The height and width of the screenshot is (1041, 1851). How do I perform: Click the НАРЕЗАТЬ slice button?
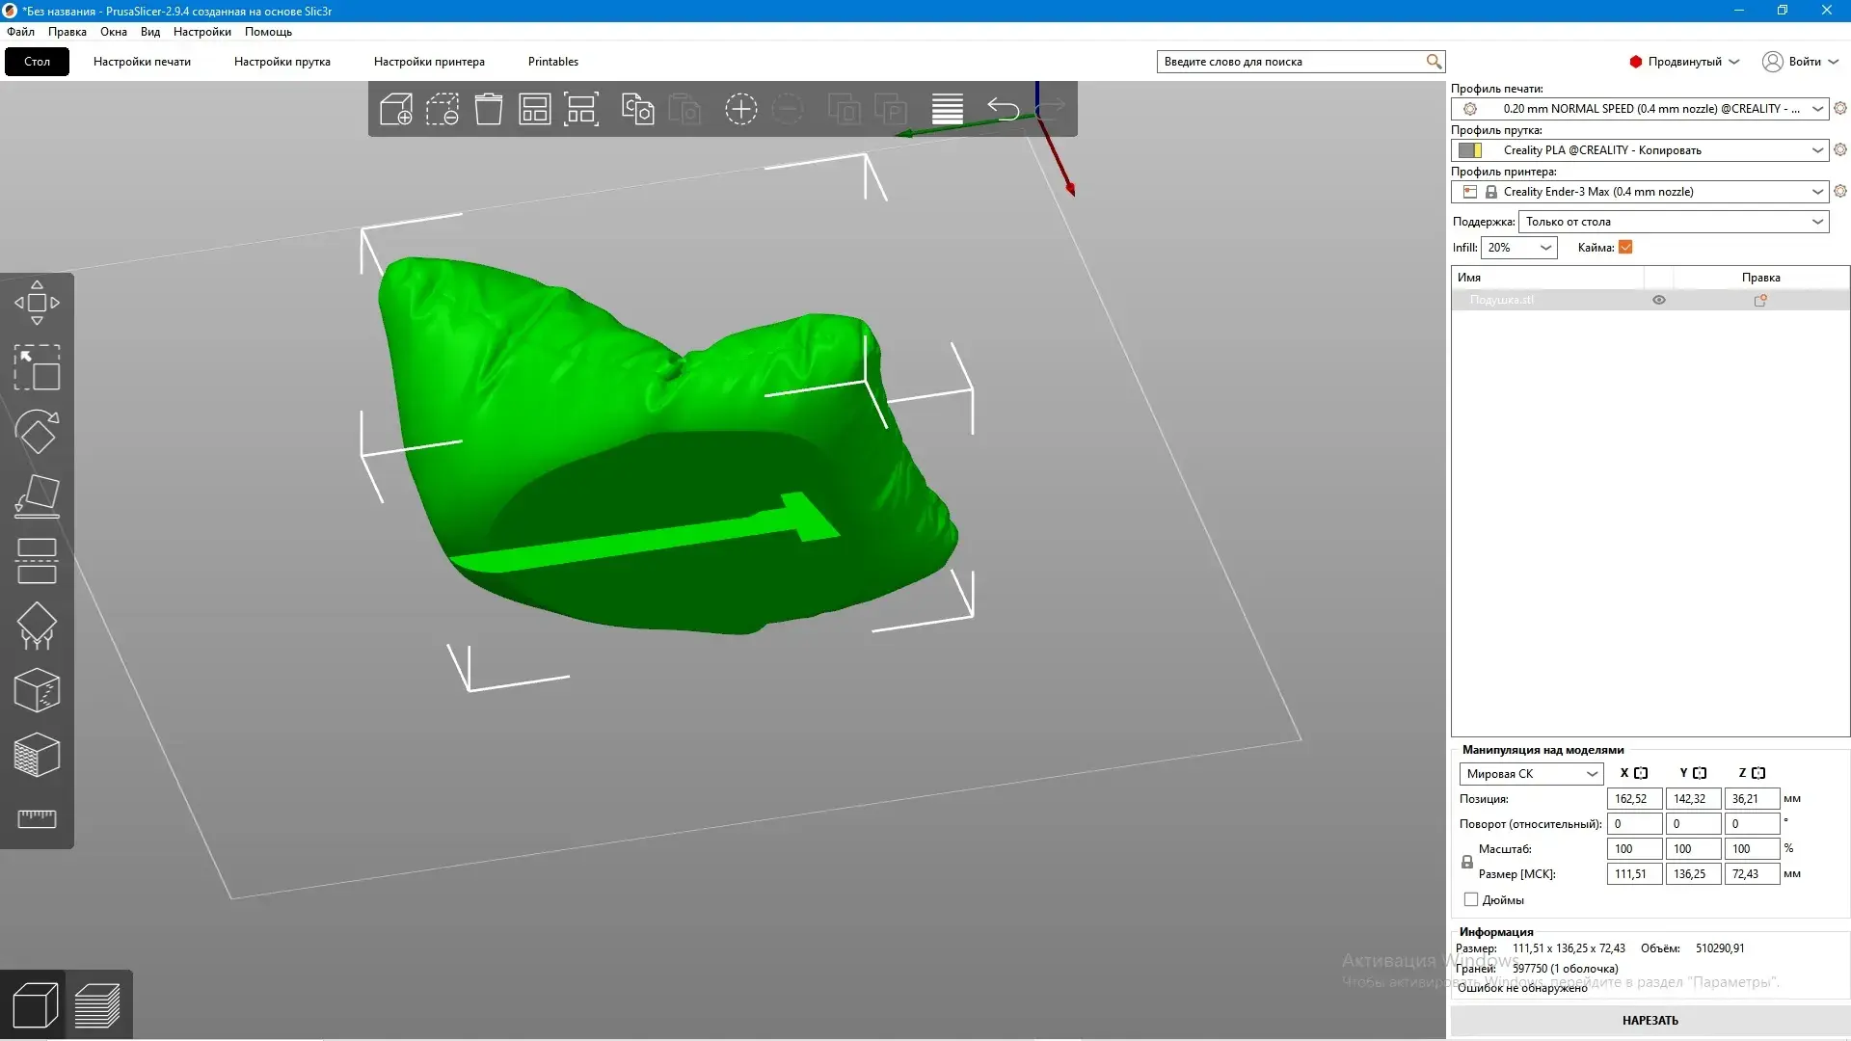tap(1650, 1020)
